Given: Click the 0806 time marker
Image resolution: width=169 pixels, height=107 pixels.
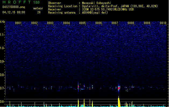Looking at the screenshot, I should pos(99,23).
